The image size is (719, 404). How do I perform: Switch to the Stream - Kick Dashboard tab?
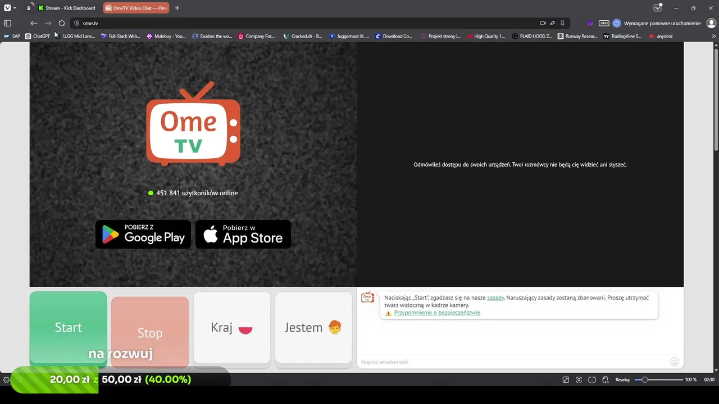click(67, 8)
